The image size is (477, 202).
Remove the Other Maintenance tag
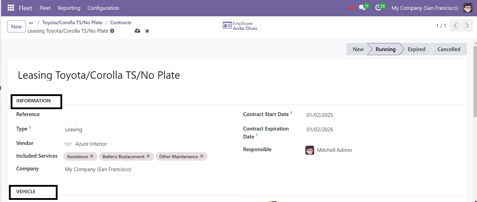(202, 156)
